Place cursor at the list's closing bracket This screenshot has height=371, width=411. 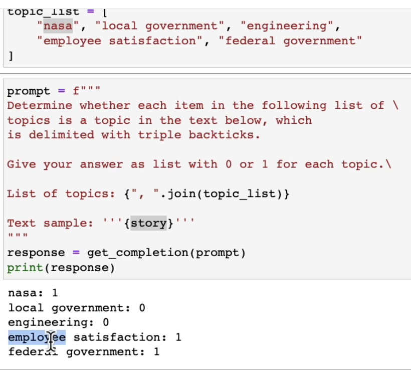pos(11,56)
